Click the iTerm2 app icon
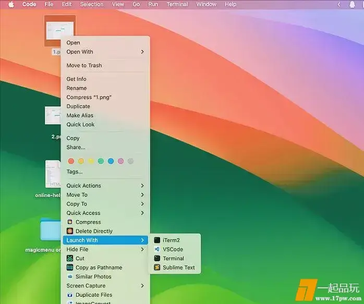364x304 pixels. (x=157, y=240)
